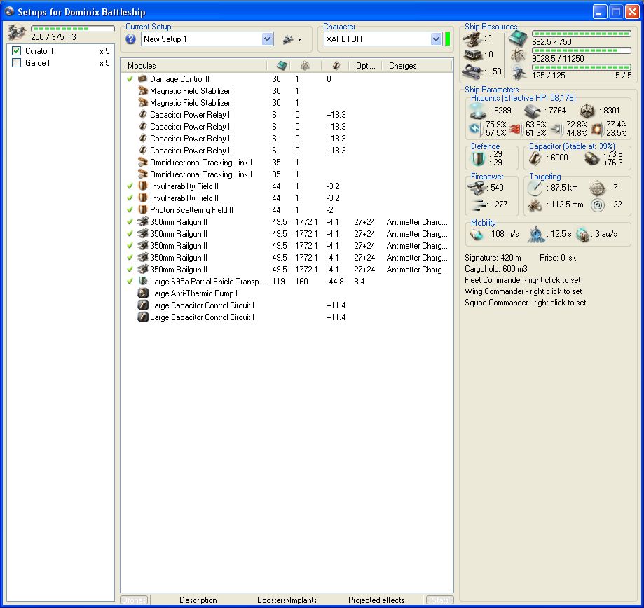This screenshot has width=644, height=608.
Task: Click the launcher hardpoints icon in Ship Resources
Action: click(x=472, y=55)
